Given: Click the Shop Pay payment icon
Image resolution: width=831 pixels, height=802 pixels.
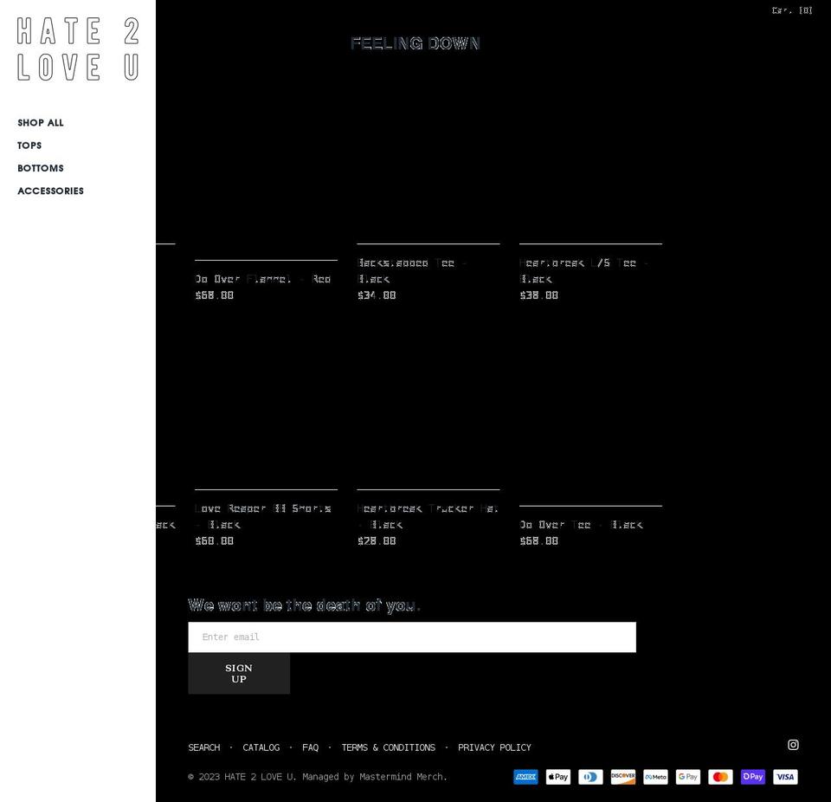Looking at the screenshot, I should (752, 777).
